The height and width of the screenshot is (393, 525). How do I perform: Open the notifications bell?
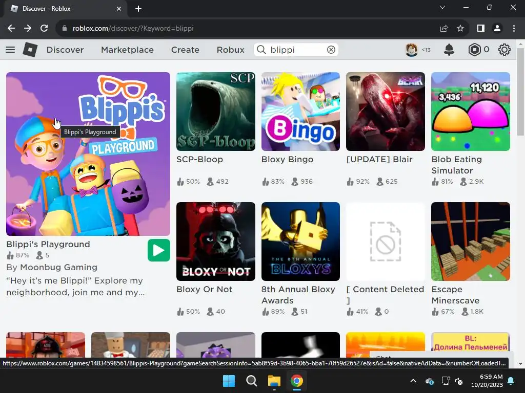tap(449, 50)
